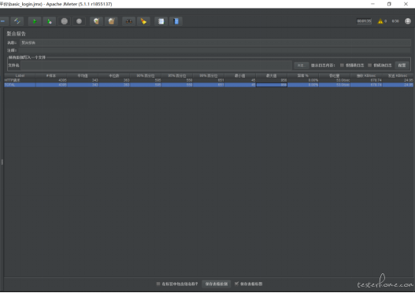This screenshot has width=415, height=293.
Task: Reset search using yellow broom icon
Action: [143, 21]
